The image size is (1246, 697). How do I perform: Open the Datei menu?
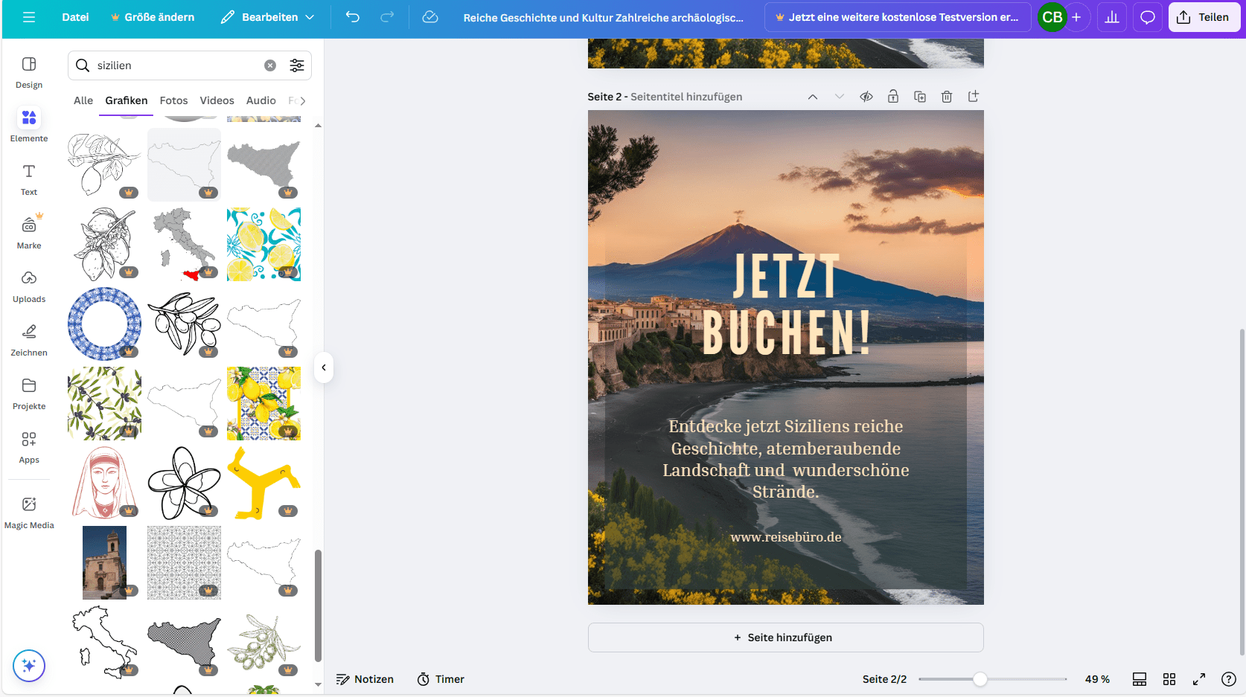[x=75, y=17]
